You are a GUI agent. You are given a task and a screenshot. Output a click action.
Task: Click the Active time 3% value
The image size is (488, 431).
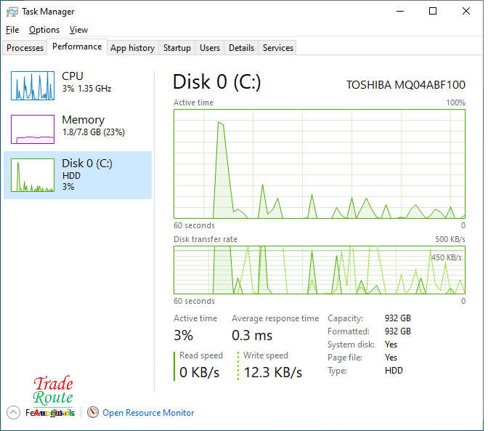pos(183,335)
